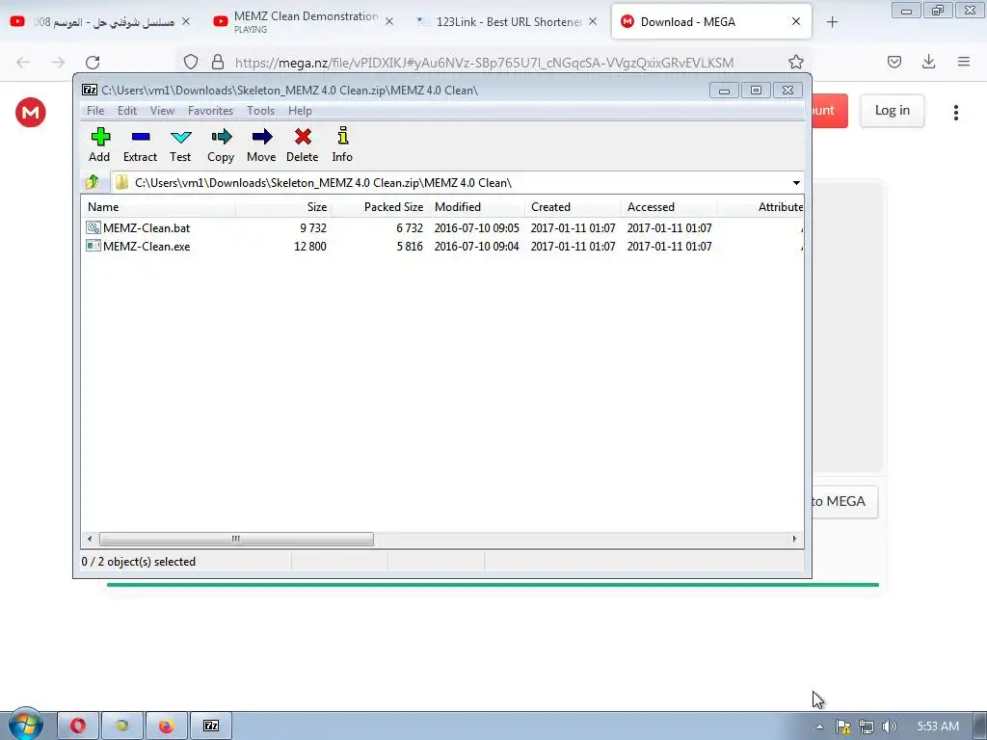Open the Tools menu in 7-Zip
The image size is (987, 740).
tap(260, 111)
